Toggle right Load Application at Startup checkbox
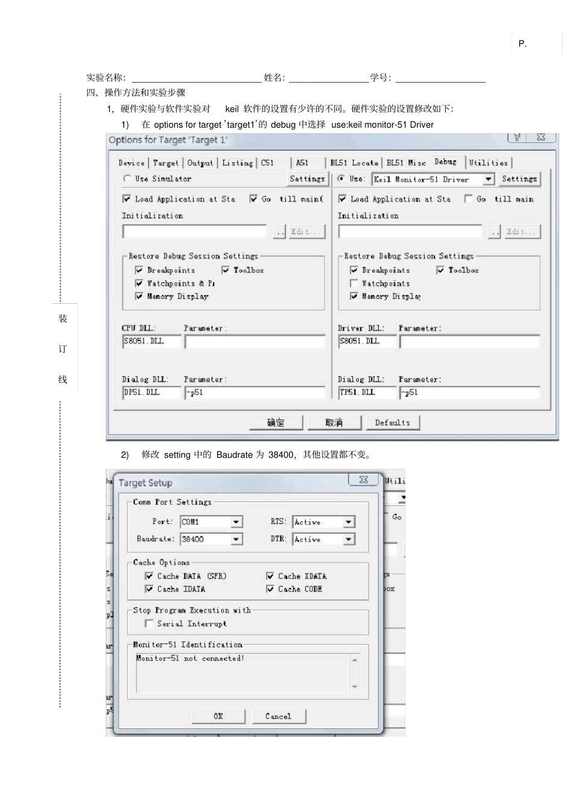The height and width of the screenshot is (811, 573). (x=343, y=198)
